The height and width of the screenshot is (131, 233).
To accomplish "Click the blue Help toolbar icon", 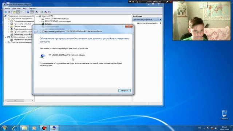I will click(28, 12).
